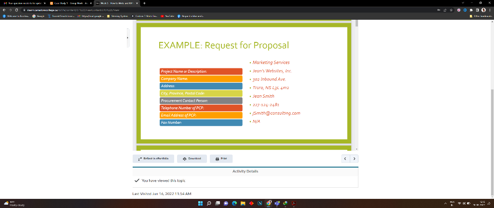Go to next topic arrow
Viewport: 494px width, 208px height.
[x=354, y=159]
